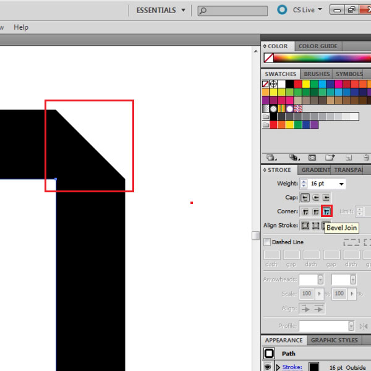Select the Registration swatch crosshair icon
This screenshot has height=371, width=371.
click(x=273, y=84)
